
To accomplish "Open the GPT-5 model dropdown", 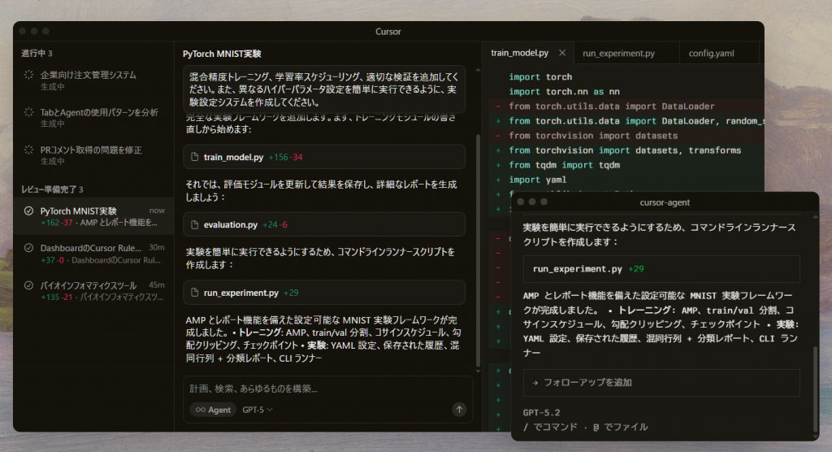I will (x=258, y=410).
